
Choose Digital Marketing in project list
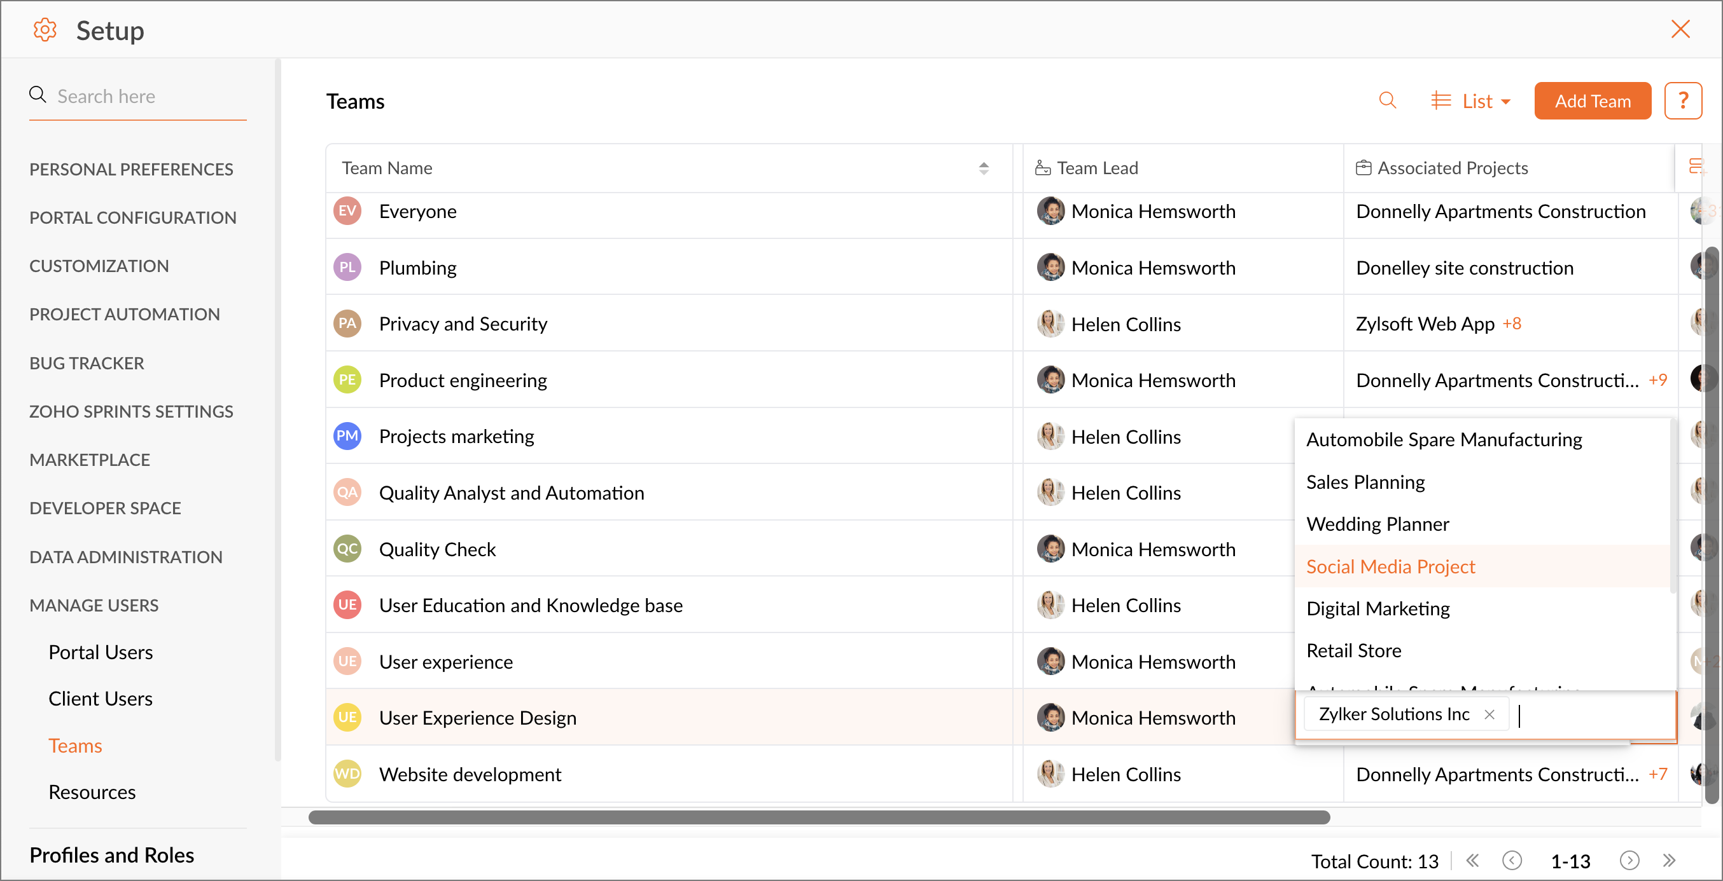1378,609
